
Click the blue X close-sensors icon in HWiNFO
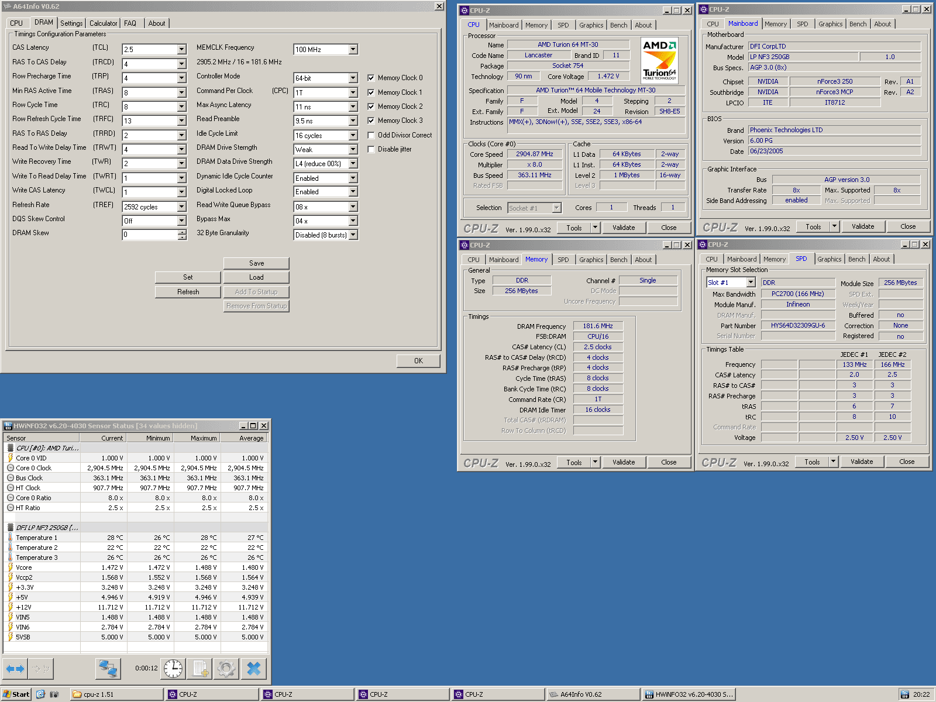(254, 668)
